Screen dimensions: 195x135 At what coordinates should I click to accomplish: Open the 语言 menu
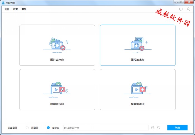pyautogui.click(x=15, y=9)
